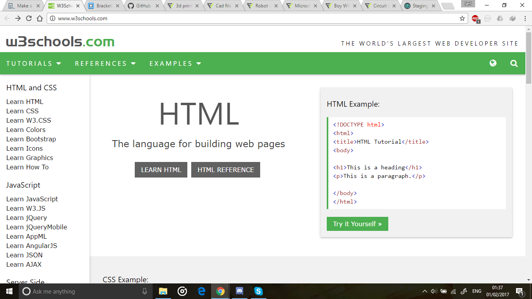The width and height of the screenshot is (532, 299).
Task: Click the Try it Yourself button
Action: tap(358, 224)
